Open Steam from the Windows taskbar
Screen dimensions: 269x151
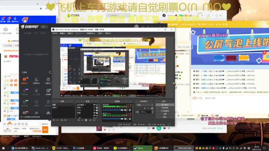[x=143, y=148]
